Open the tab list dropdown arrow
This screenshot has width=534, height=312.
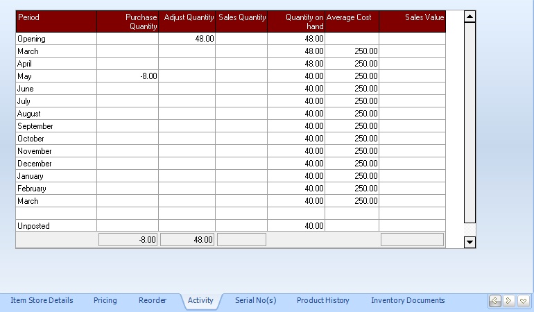pyautogui.click(x=523, y=301)
